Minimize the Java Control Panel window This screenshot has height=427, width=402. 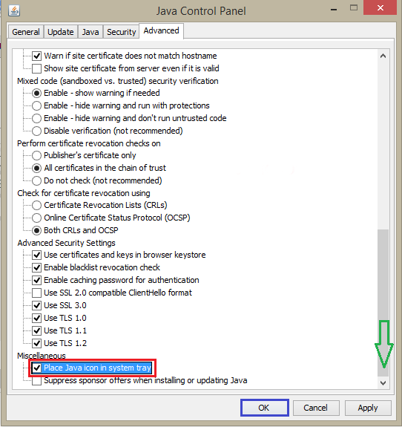tap(334, 10)
